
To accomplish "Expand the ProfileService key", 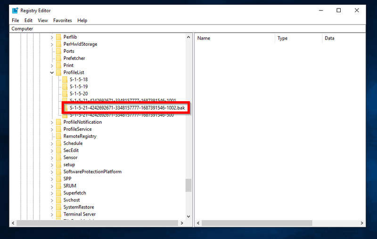I will [52, 129].
